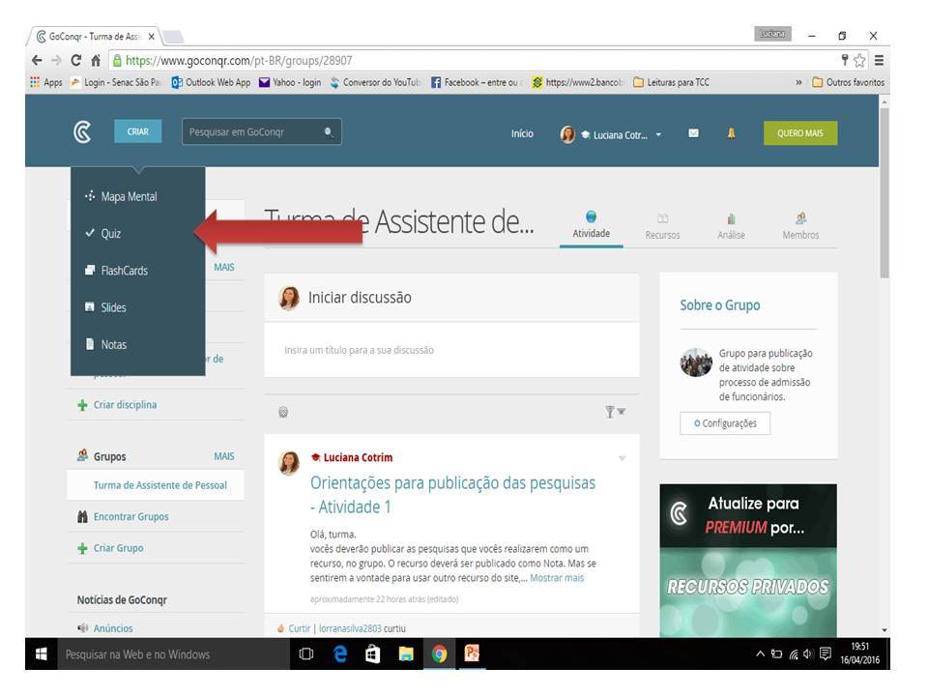Click the GoConqr logo icon

coord(82,132)
